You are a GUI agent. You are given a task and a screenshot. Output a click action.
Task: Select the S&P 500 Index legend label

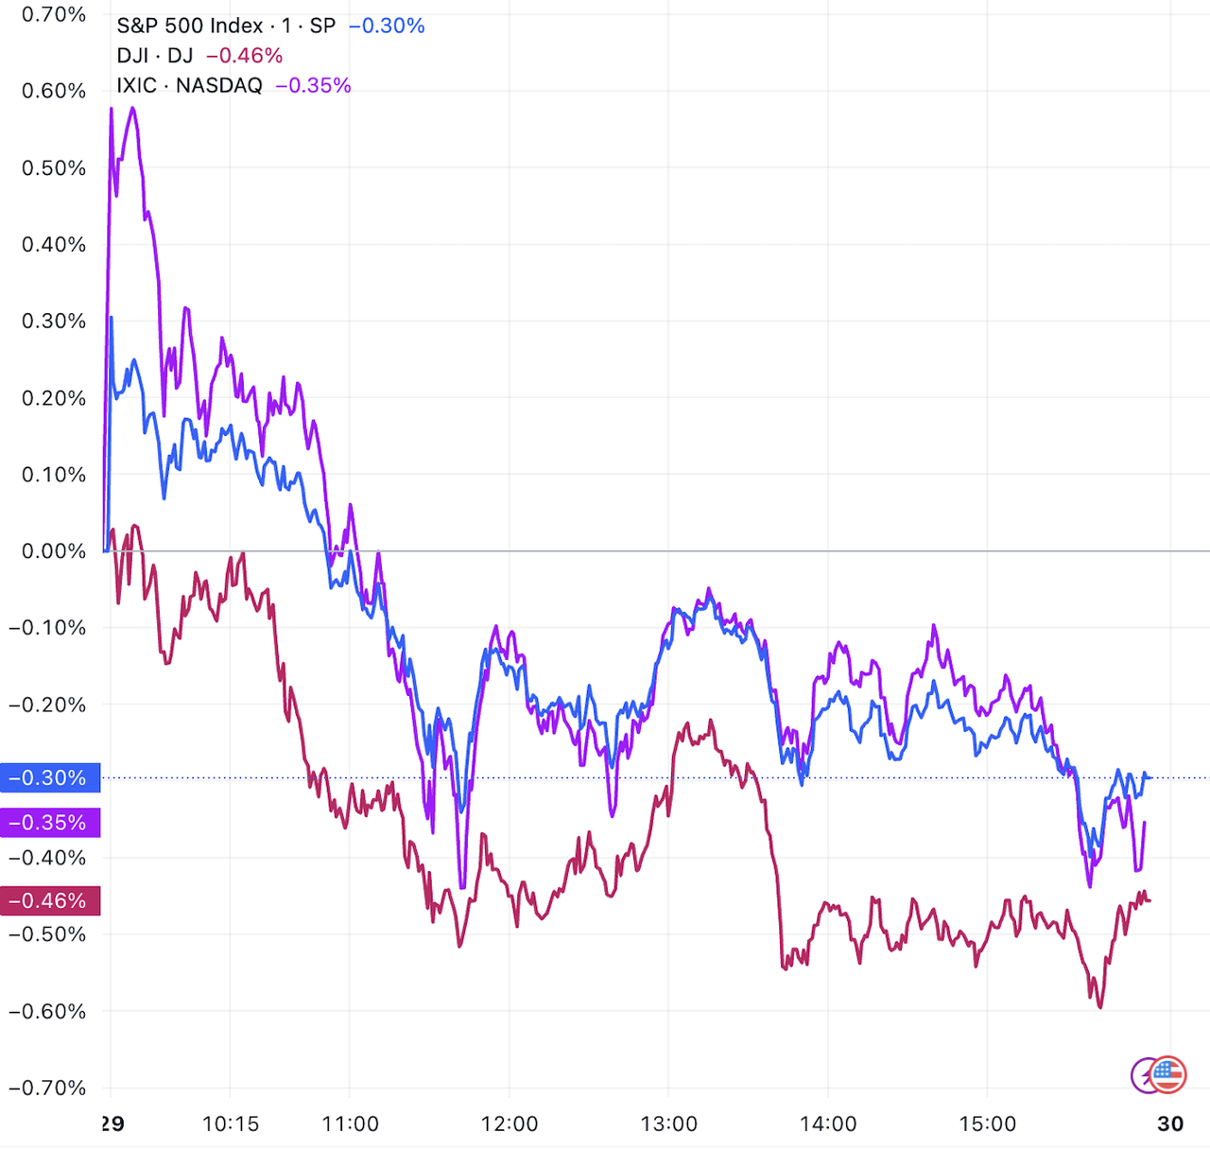(226, 26)
